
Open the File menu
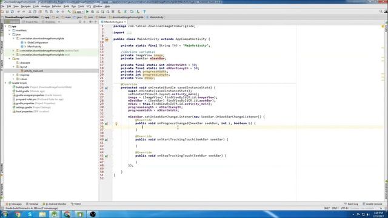click(x=2, y=6)
